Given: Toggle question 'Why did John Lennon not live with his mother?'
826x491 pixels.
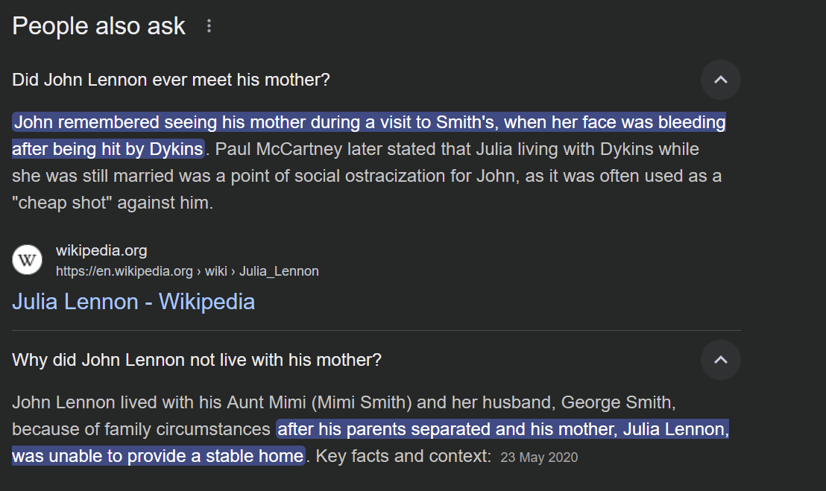Looking at the screenshot, I should click(x=197, y=360).
